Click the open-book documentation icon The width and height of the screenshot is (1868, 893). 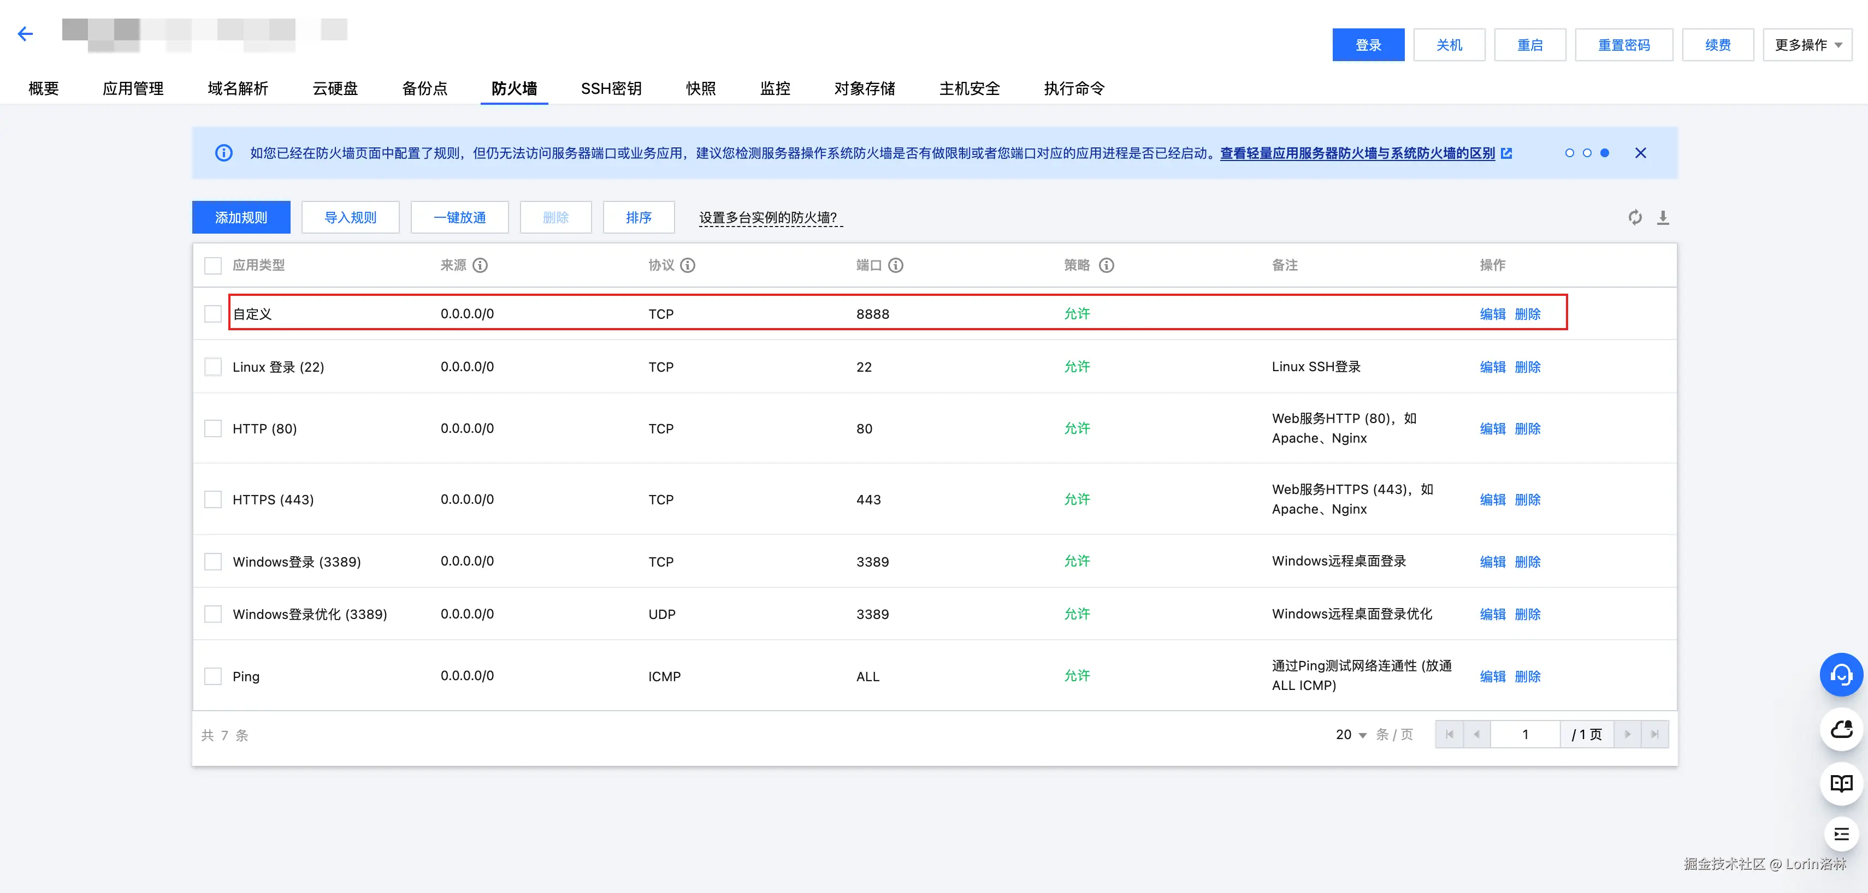tap(1841, 783)
